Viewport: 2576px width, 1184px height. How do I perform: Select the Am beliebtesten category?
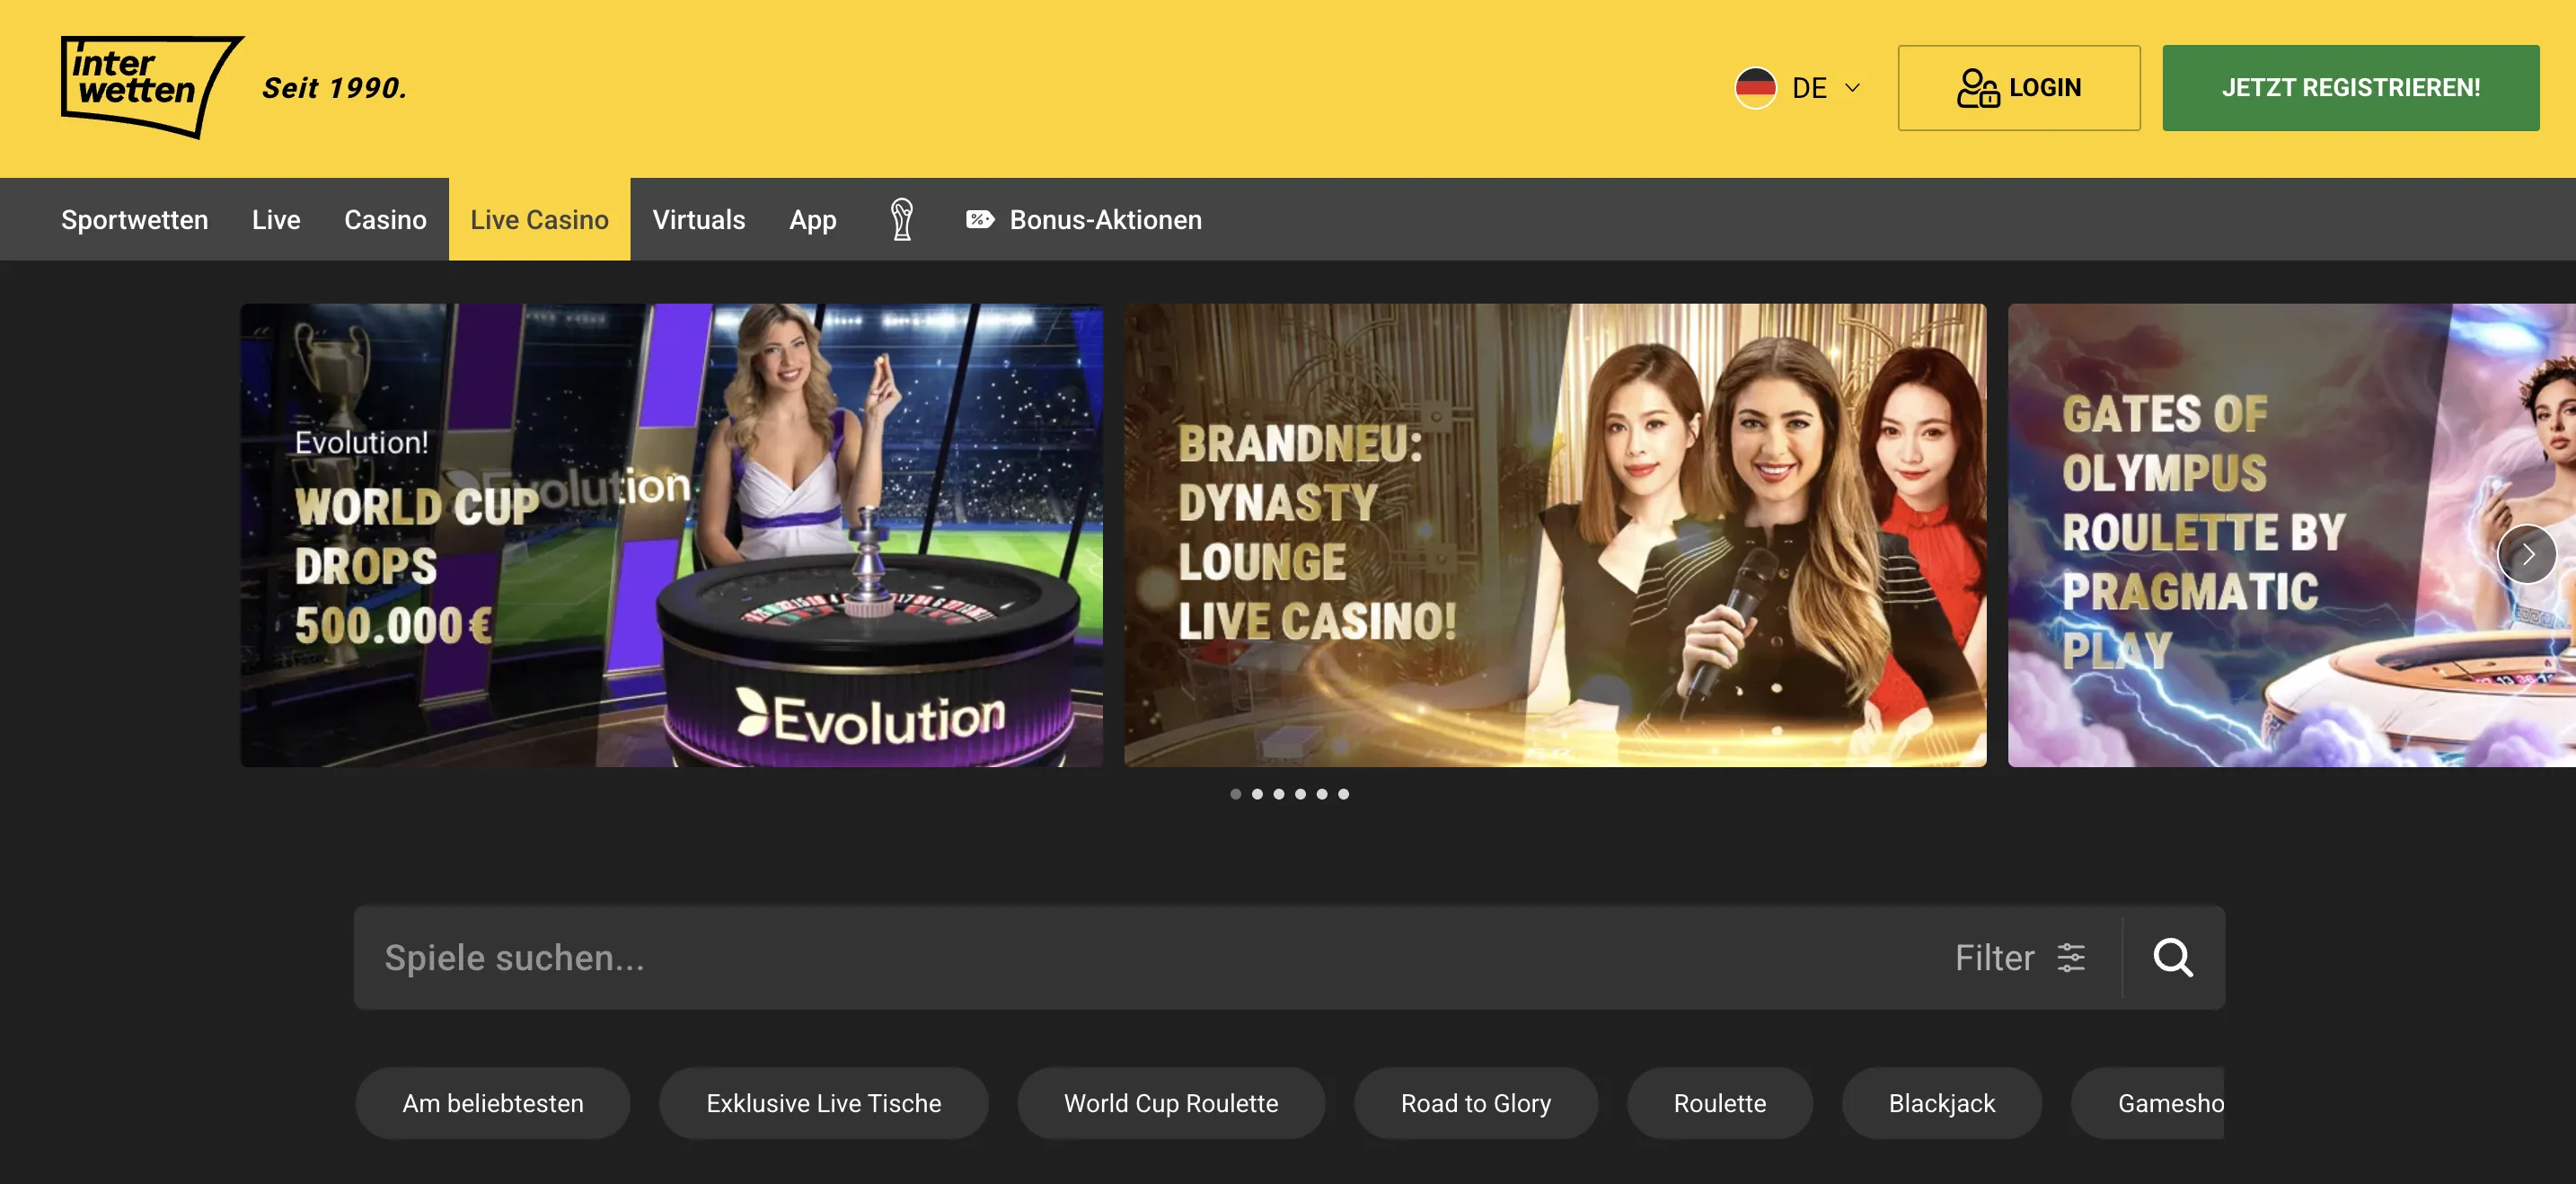point(493,1103)
